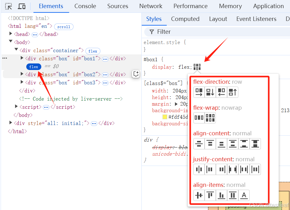
Task: Set justify-content to flex-end
Action: 221,169
